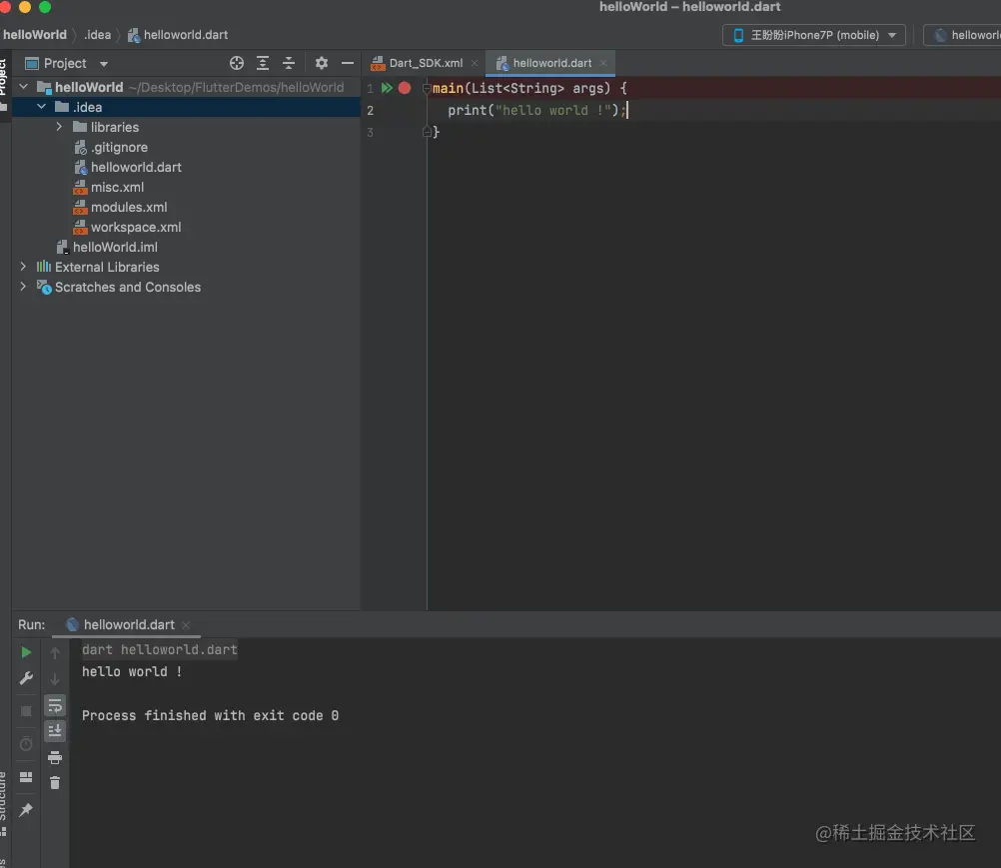Image resolution: width=1001 pixels, height=868 pixels.
Task: Click Project panel title label
Action: click(65, 63)
